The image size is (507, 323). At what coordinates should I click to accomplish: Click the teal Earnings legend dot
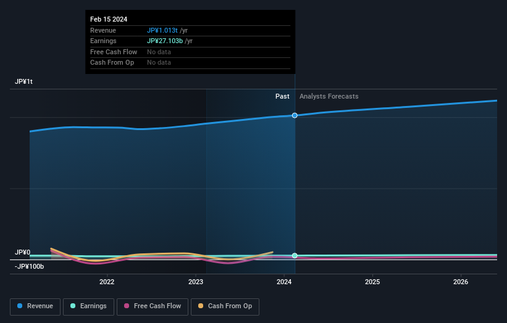(73, 306)
